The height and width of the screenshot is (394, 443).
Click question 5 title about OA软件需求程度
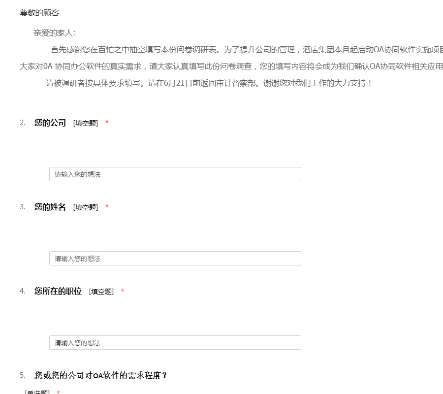pyautogui.click(x=100, y=375)
